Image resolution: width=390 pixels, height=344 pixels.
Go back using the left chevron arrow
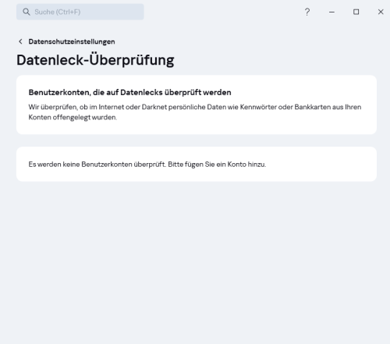click(20, 41)
